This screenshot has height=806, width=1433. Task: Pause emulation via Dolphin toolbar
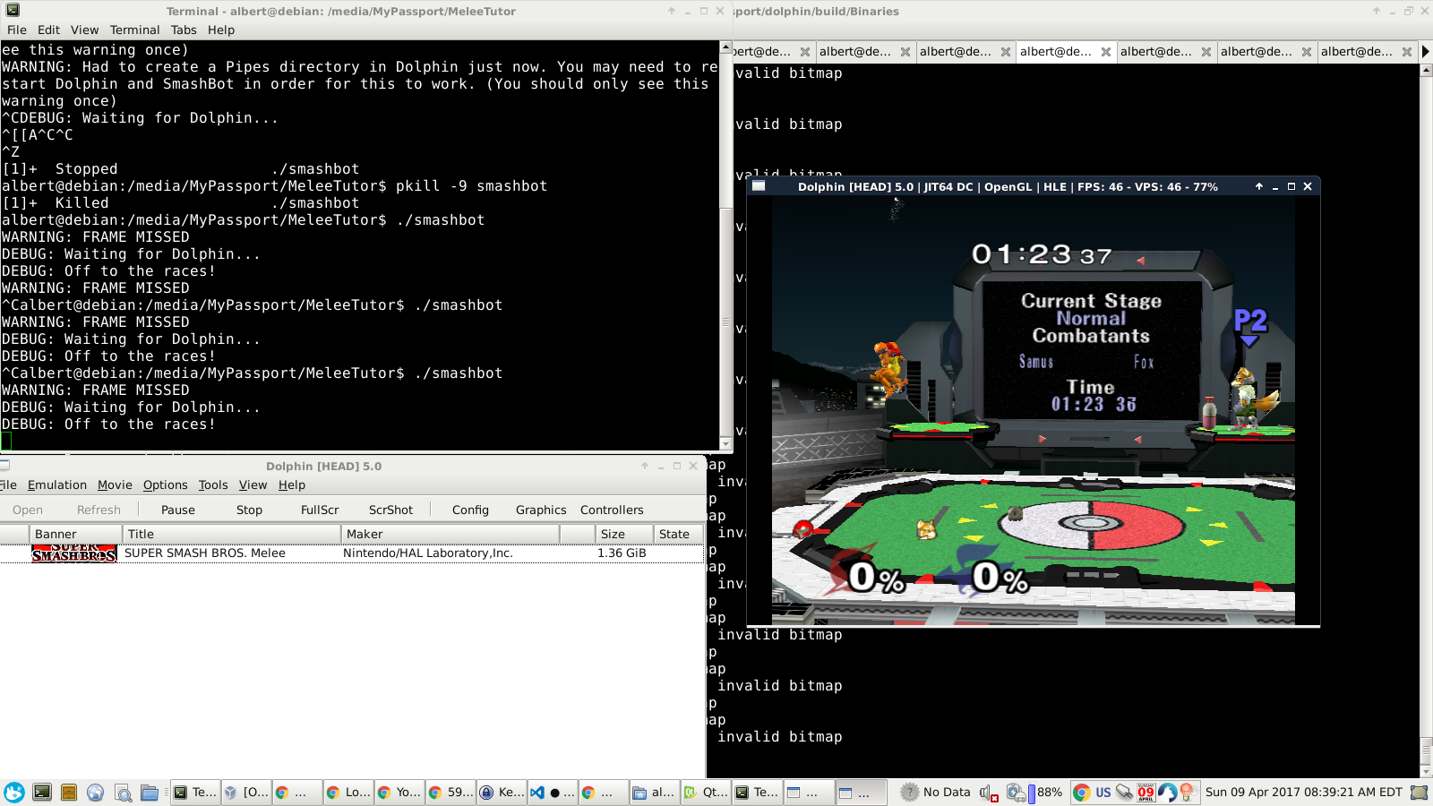[x=178, y=510]
